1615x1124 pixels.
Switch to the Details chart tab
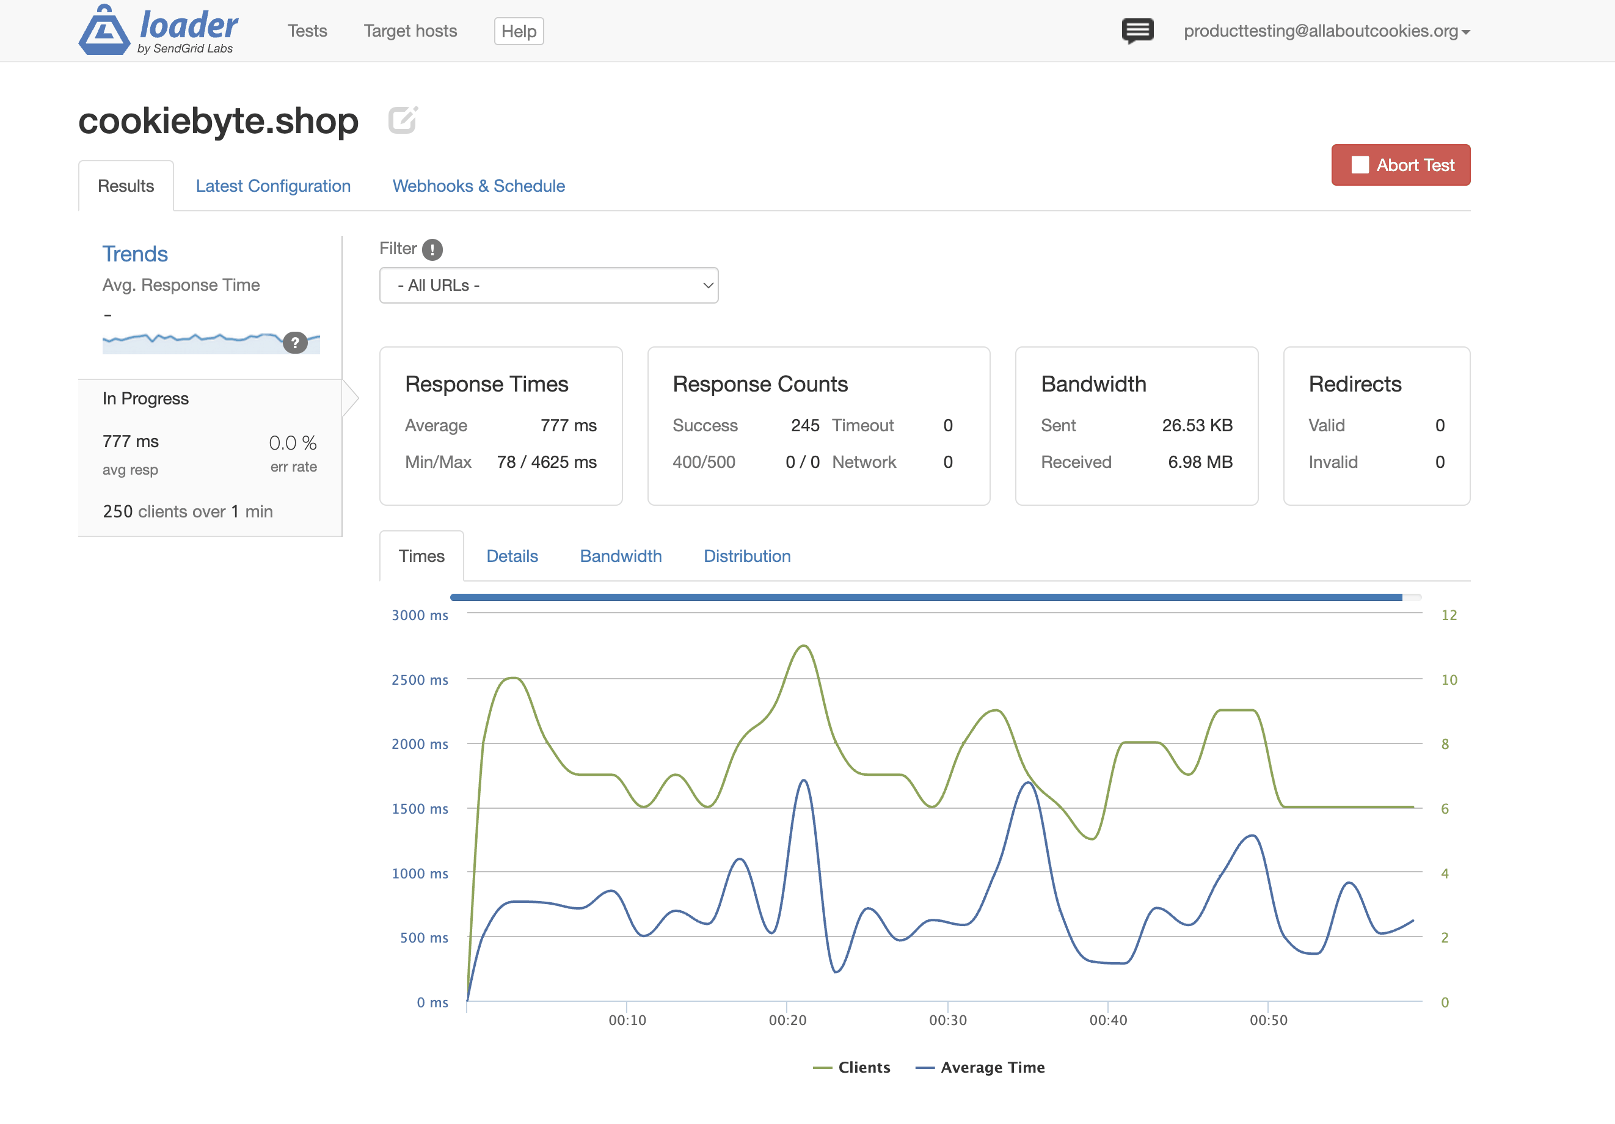(x=511, y=556)
